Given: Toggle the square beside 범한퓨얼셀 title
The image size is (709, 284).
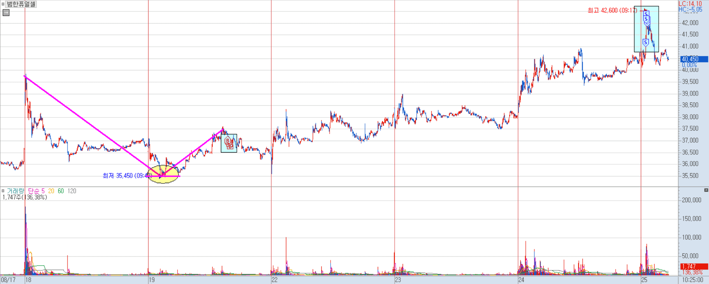Looking at the screenshot, I should click(x=3, y=4).
